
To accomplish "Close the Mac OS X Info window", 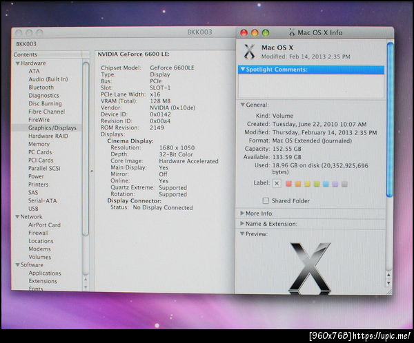I will tap(244, 32).
